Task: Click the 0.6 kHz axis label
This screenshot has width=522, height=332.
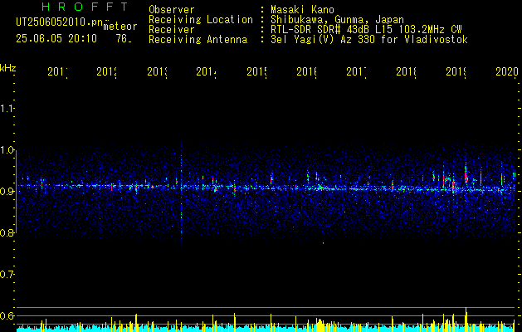Action: 7,315
